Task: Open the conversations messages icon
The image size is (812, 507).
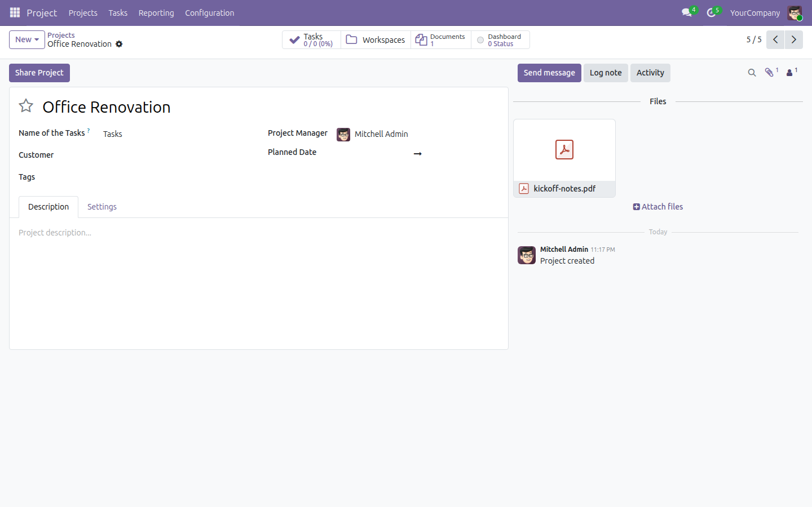Action: pos(687,12)
